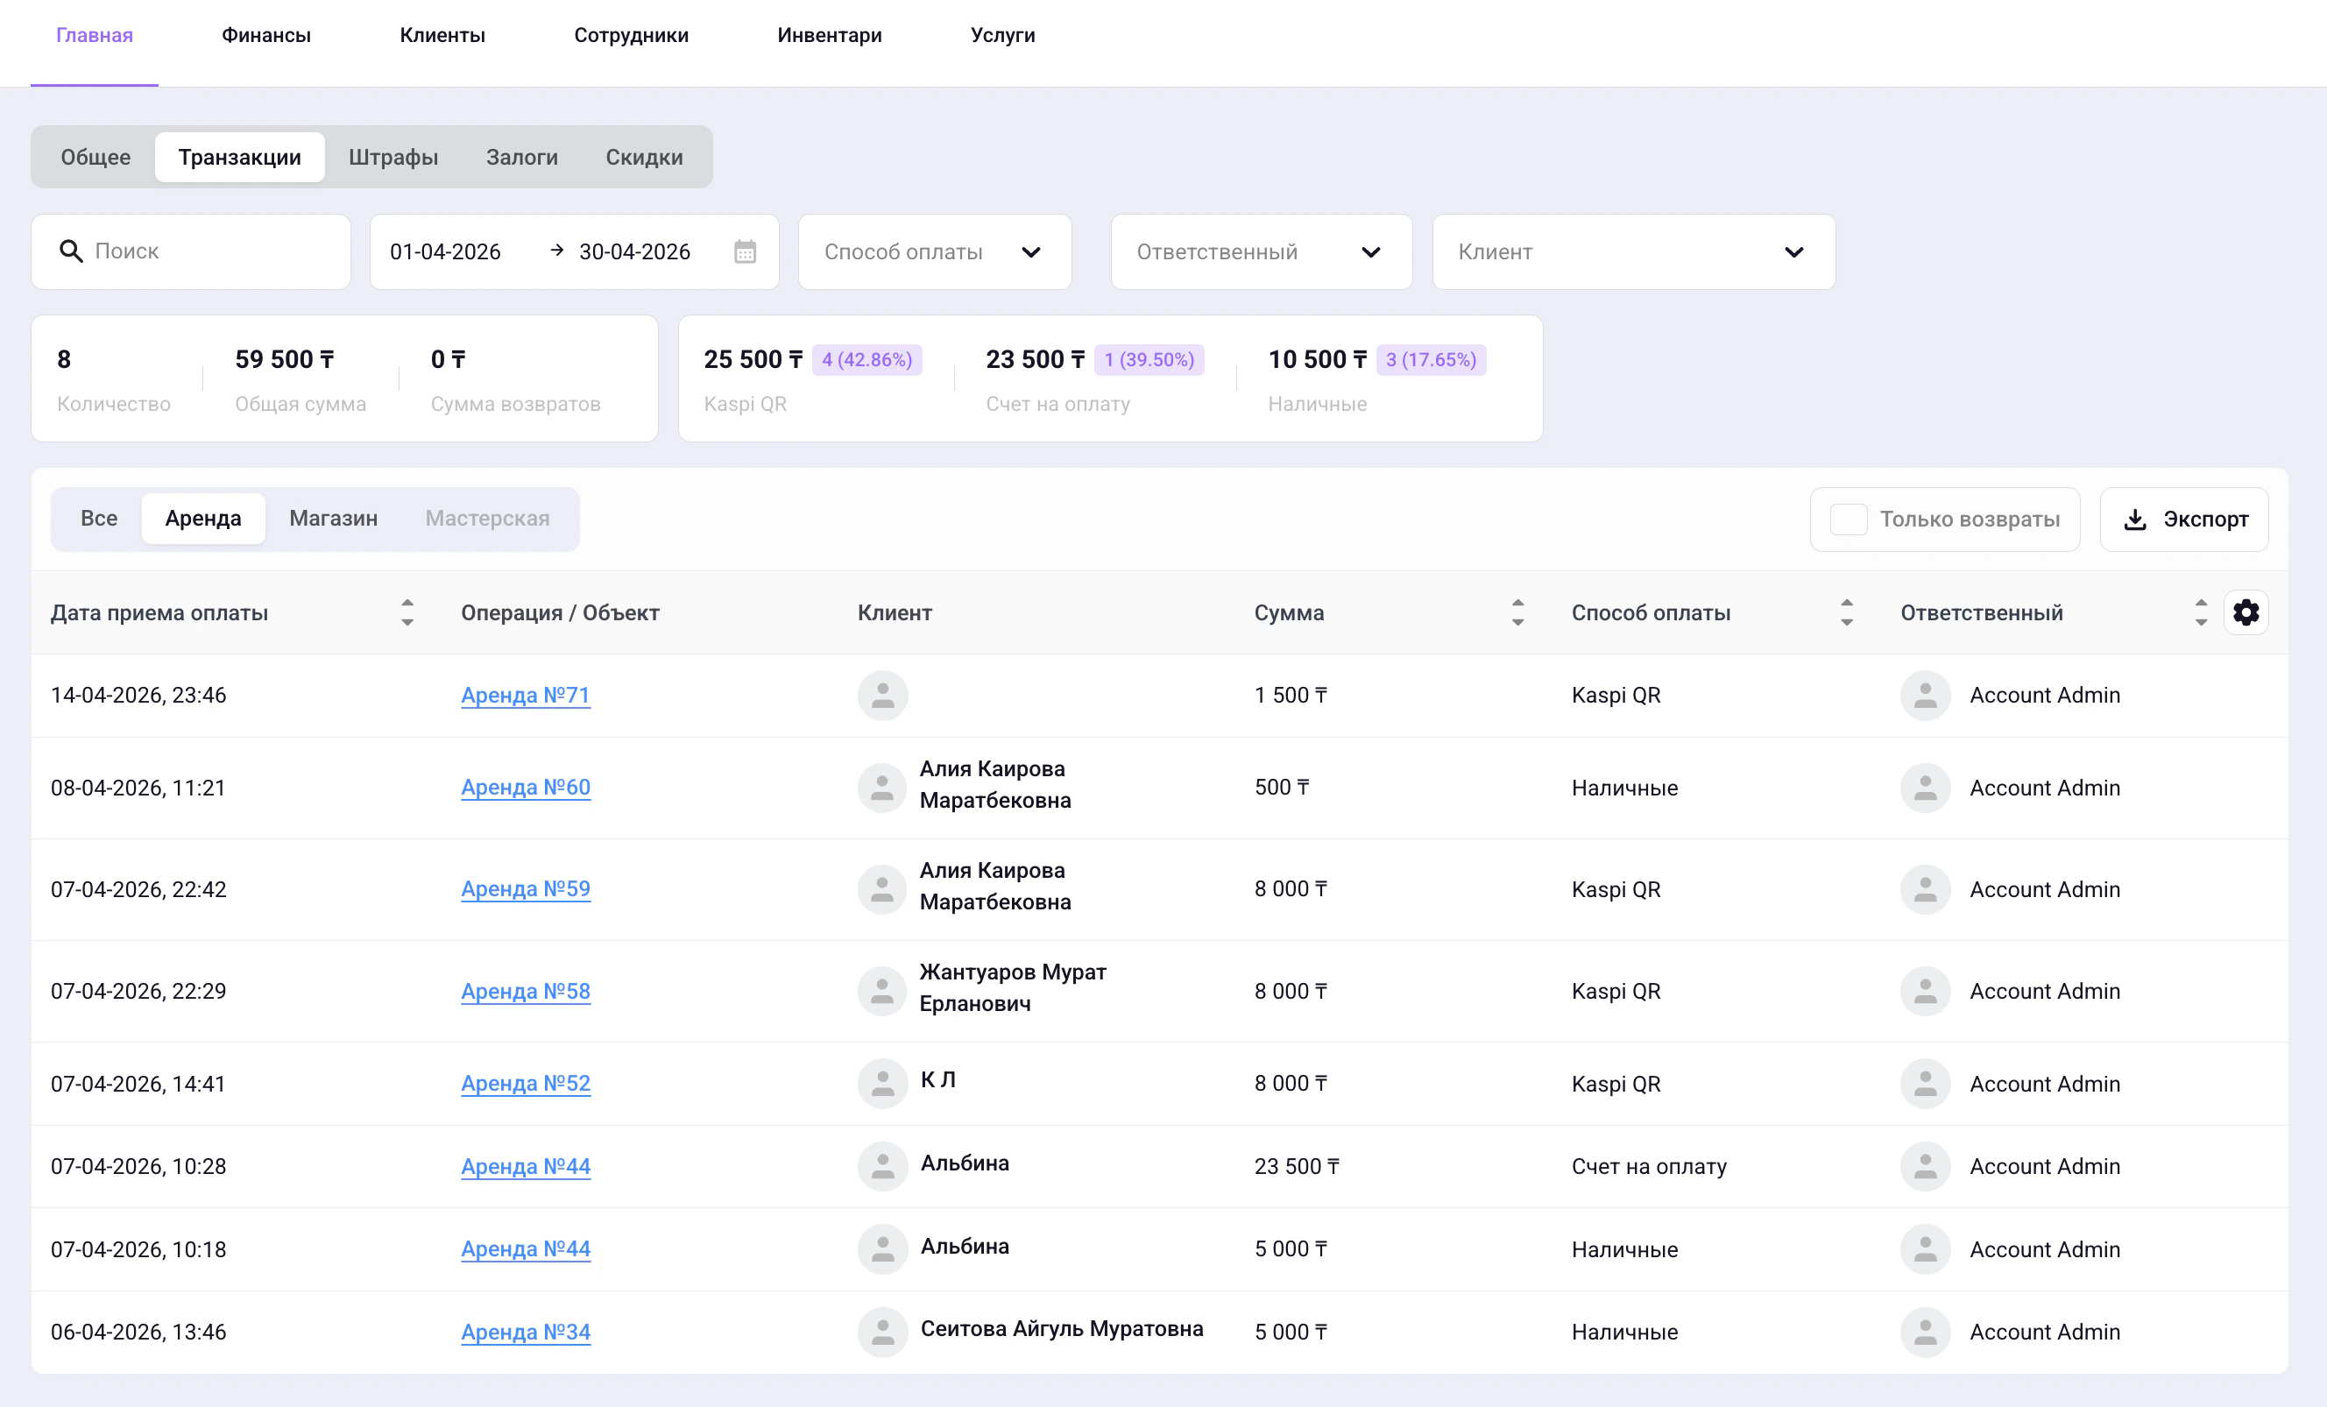Open the Аренда №59 link
This screenshot has width=2327, height=1407.
525,889
